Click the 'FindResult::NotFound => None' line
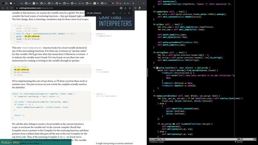 (x=177, y=83)
